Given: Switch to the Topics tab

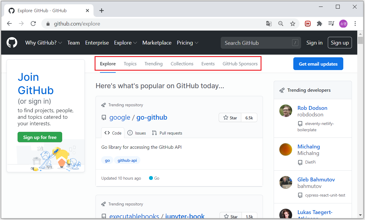Looking at the screenshot, I should coord(130,64).
